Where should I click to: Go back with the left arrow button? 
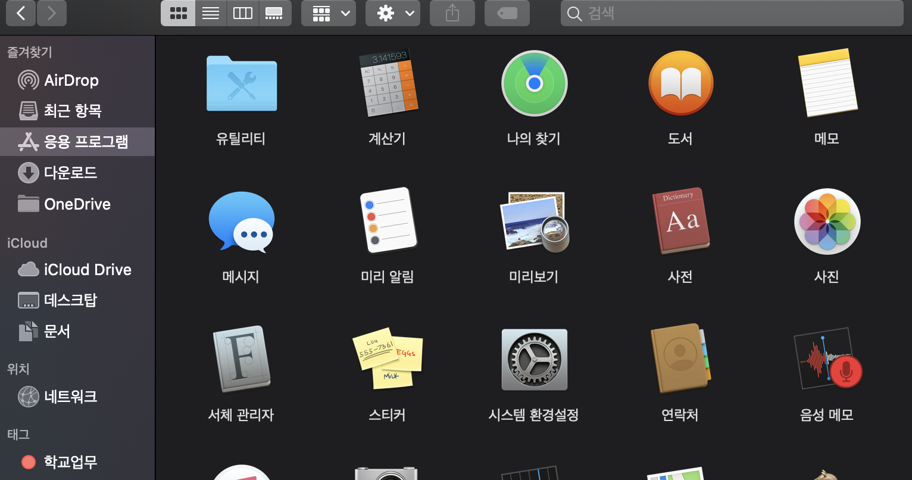21,13
